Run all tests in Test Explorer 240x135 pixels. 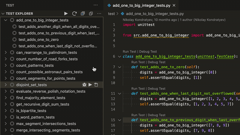click(66, 13)
